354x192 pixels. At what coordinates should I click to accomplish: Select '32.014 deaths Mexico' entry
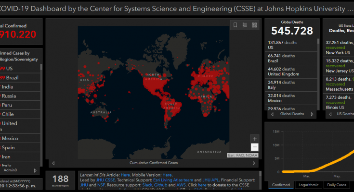point(291,98)
